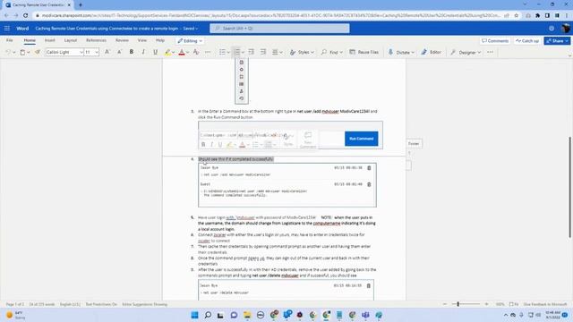The height and width of the screenshot is (322, 573).
Task: Click the delete icon beside first log entry
Action: point(369,168)
